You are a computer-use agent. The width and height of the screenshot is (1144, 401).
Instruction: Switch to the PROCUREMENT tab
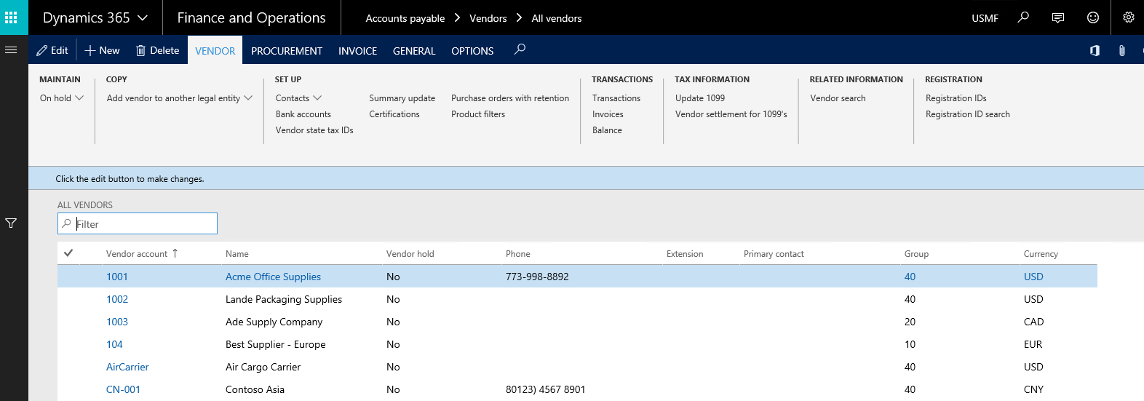pyautogui.click(x=287, y=51)
